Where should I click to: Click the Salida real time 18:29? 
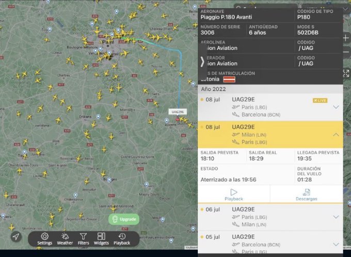pos(256,158)
